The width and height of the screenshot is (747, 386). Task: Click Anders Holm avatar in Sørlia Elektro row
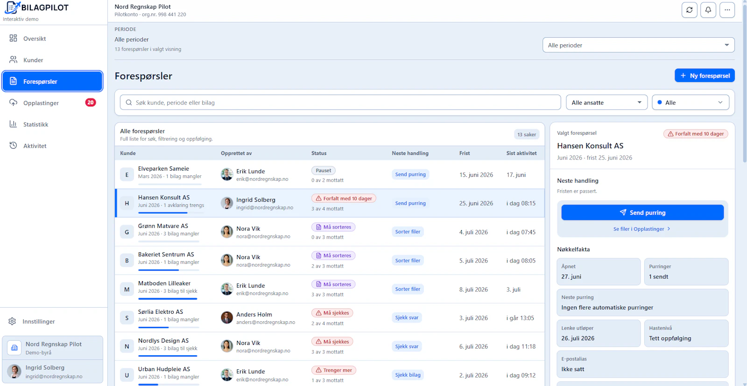227,317
